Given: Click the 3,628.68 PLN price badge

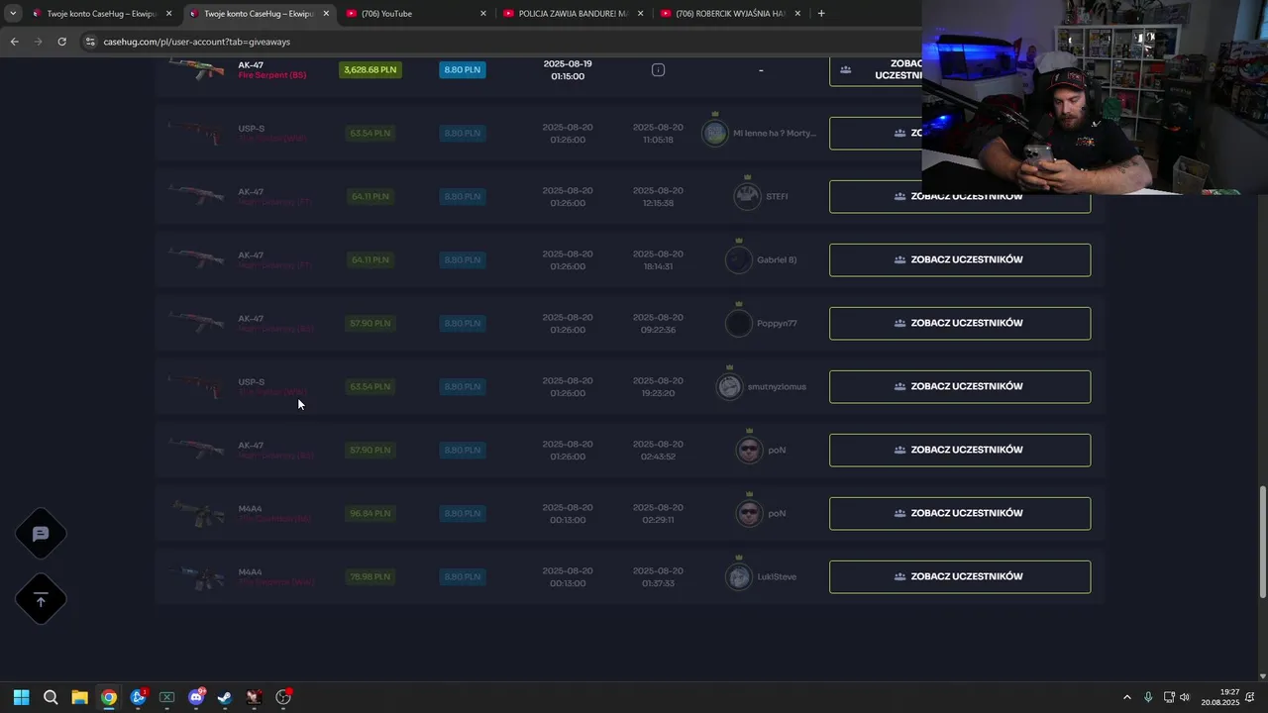Looking at the screenshot, I should point(370,70).
